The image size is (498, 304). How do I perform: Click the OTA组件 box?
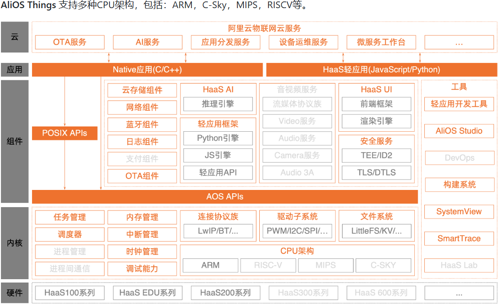(142, 176)
